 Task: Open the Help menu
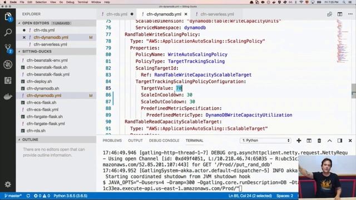107,2
